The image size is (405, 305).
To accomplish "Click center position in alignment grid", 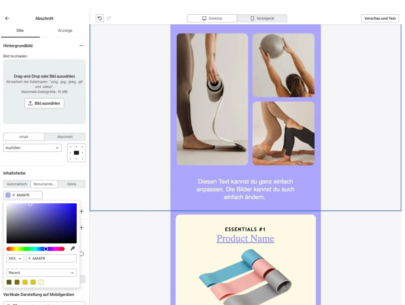I will point(76,153).
